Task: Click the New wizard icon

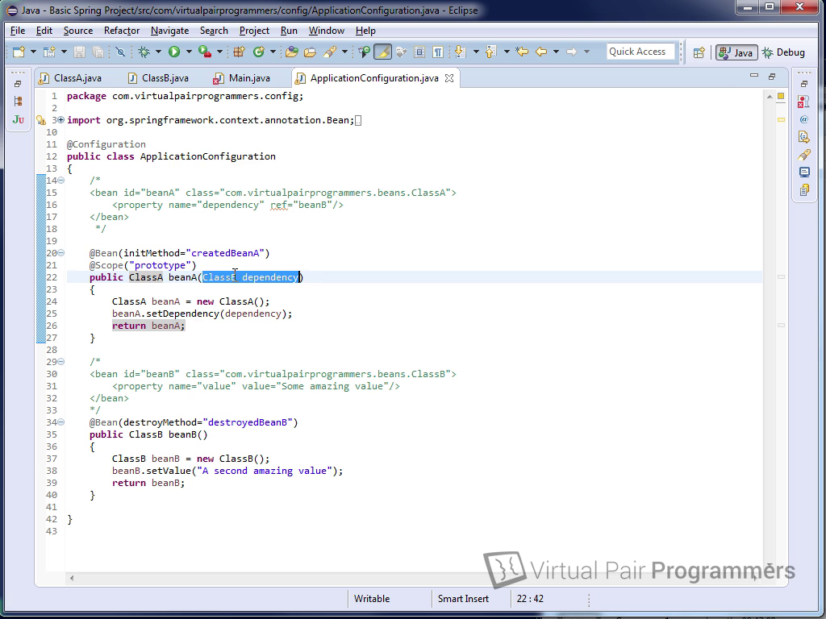Action: coord(19,52)
